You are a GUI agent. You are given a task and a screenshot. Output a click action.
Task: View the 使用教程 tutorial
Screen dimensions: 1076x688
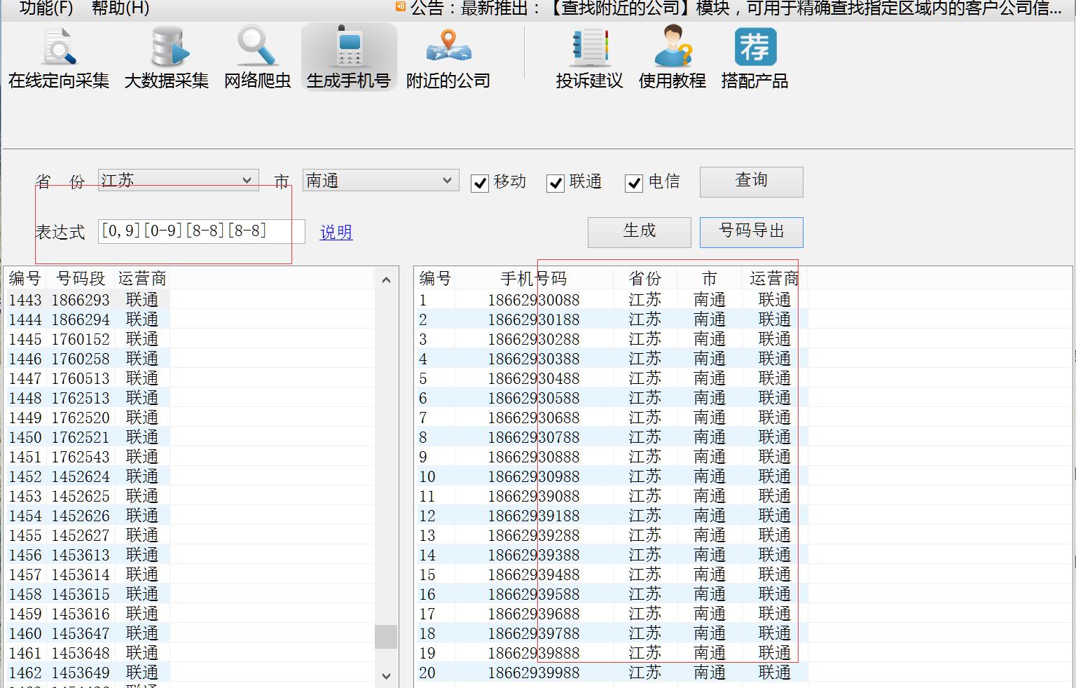(x=671, y=56)
